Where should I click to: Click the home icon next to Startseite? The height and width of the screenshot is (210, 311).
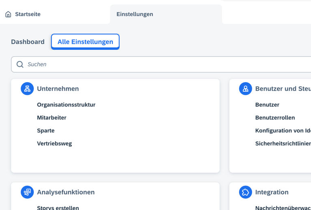tap(8, 14)
